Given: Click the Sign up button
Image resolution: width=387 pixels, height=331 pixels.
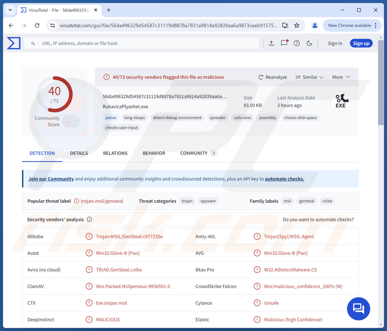Looking at the screenshot, I should click(x=361, y=44).
